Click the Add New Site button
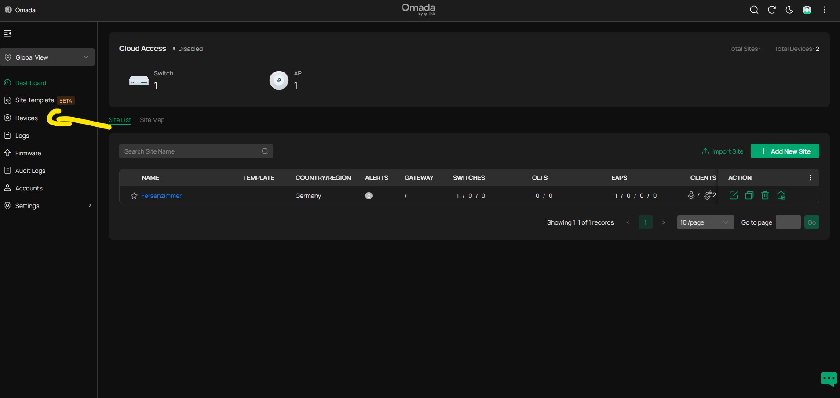Image resolution: width=840 pixels, height=398 pixels. (x=785, y=151)
